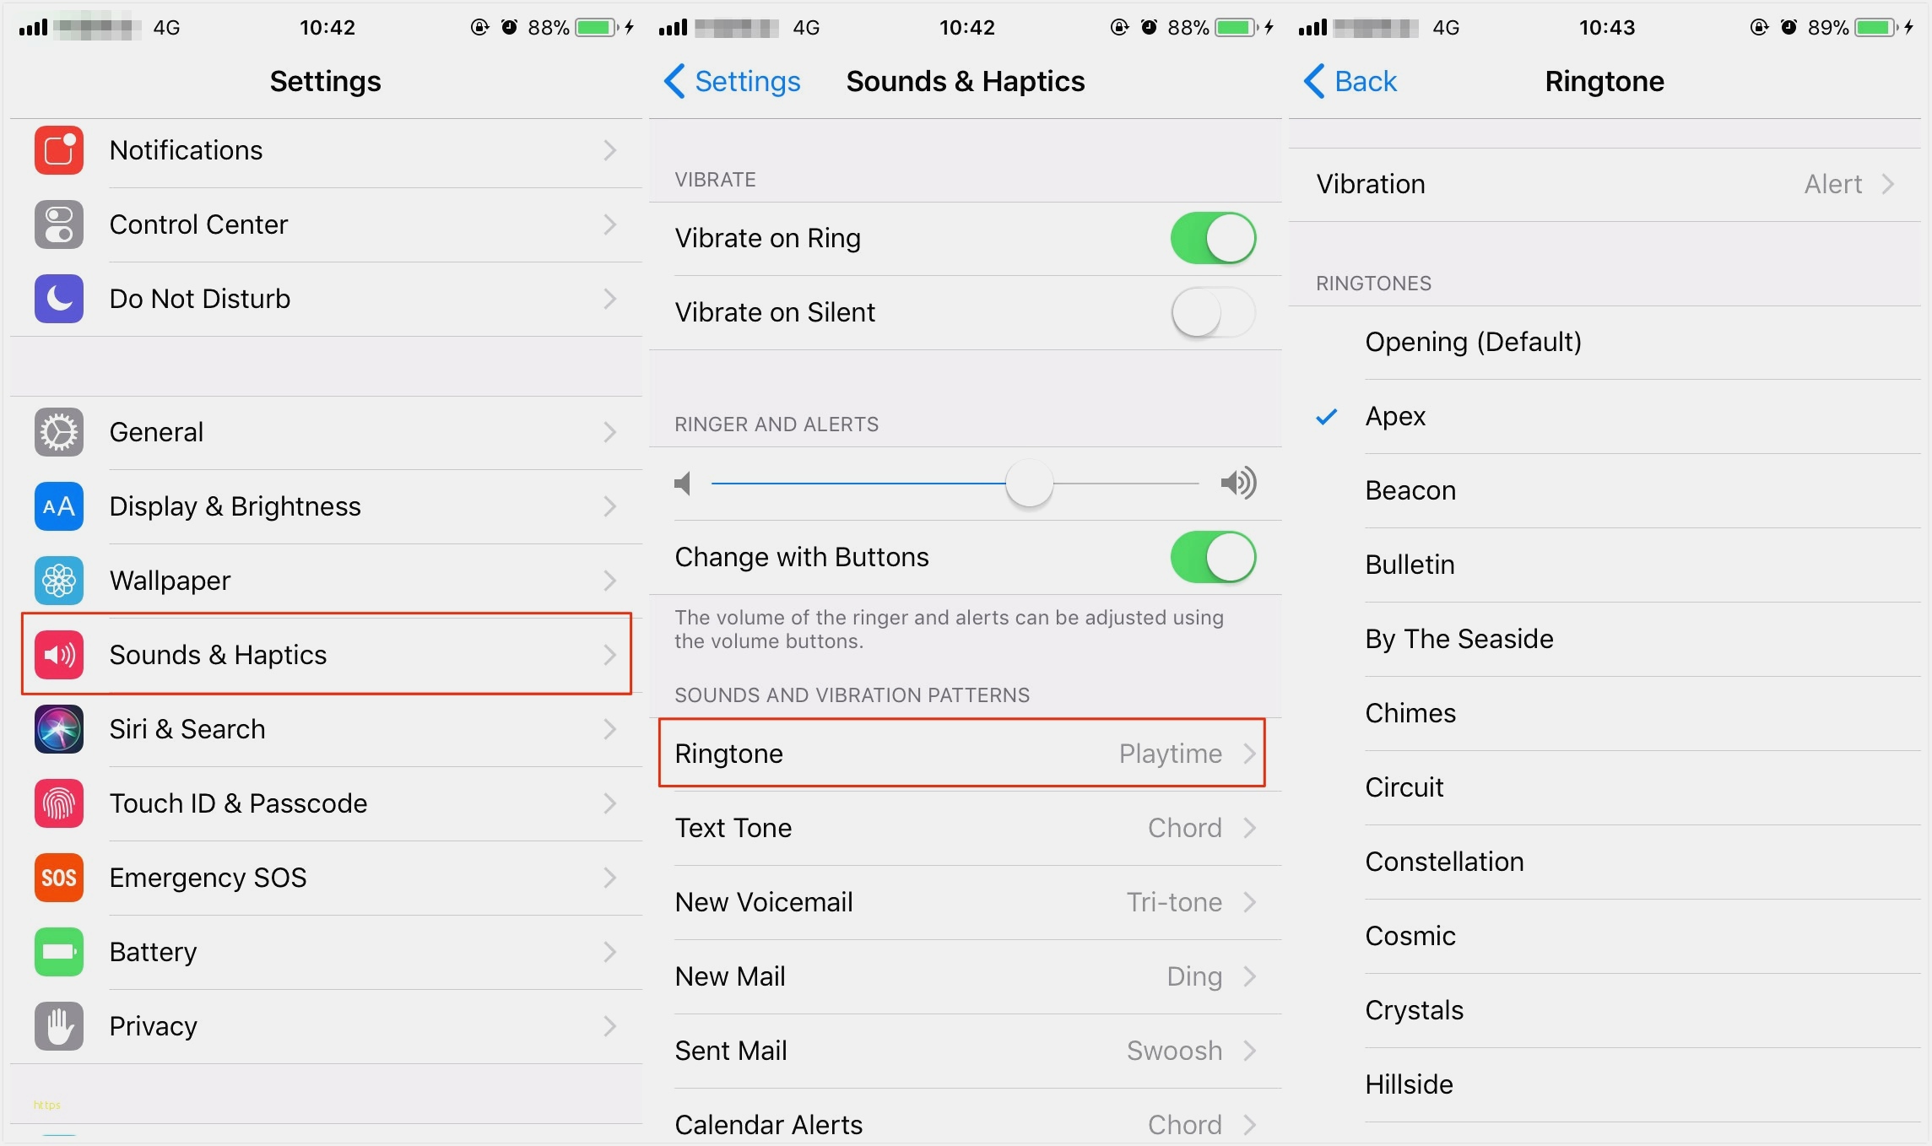Screen dimensions: 1932x1146
Task: Open the Ringtone selection screen
Action: click(x=963, y=754)
